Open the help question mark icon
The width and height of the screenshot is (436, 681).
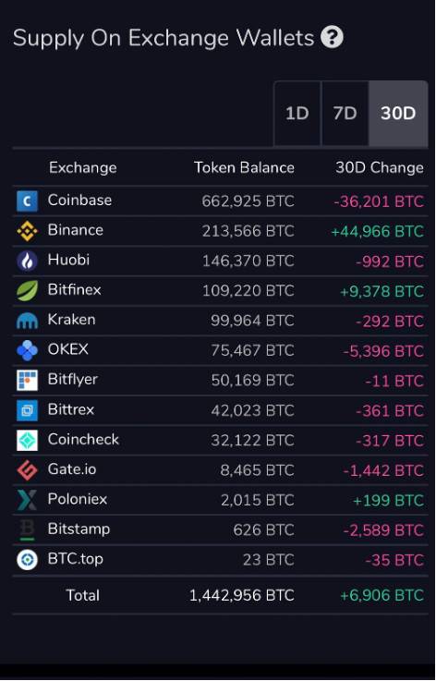click(x=332, y=37)
